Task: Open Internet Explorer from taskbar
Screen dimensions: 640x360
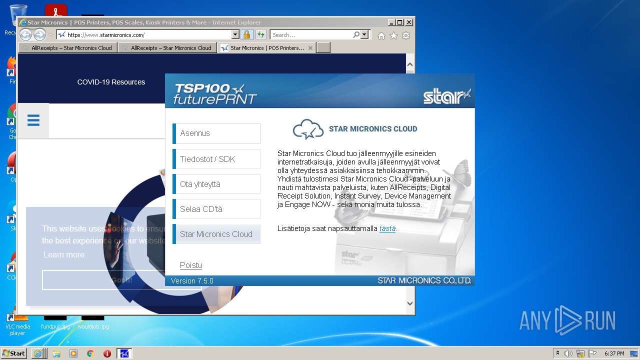Action: (37, 353)
